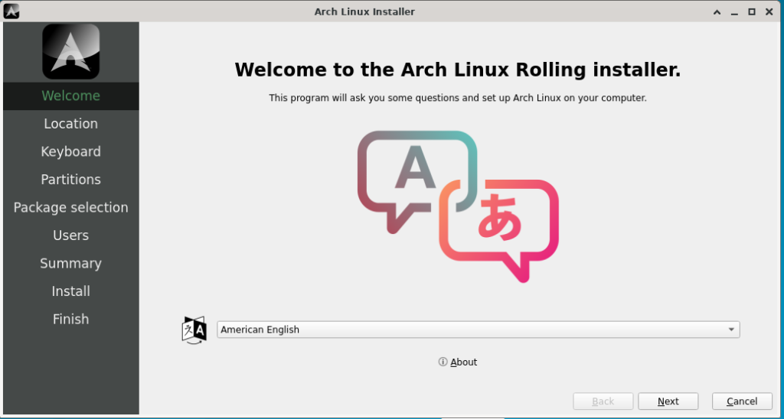Select the Package selection step
The image size is (784, 419).
pos(71,208)
